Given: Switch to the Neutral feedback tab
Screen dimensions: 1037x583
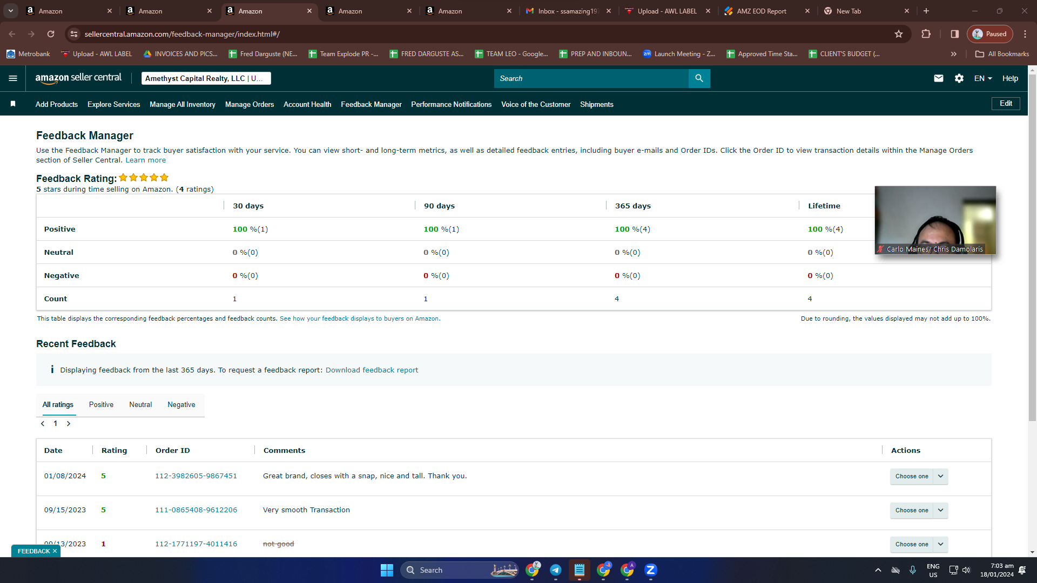Looking at the screenshot, I should point(140,405).
